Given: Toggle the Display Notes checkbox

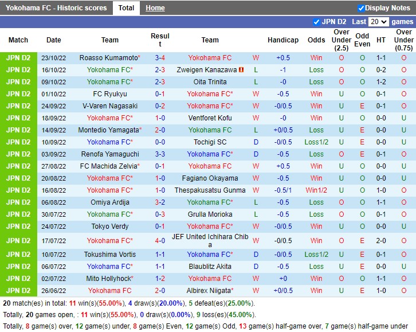Looking at the screenshot, I should click(x=361, y=8).
